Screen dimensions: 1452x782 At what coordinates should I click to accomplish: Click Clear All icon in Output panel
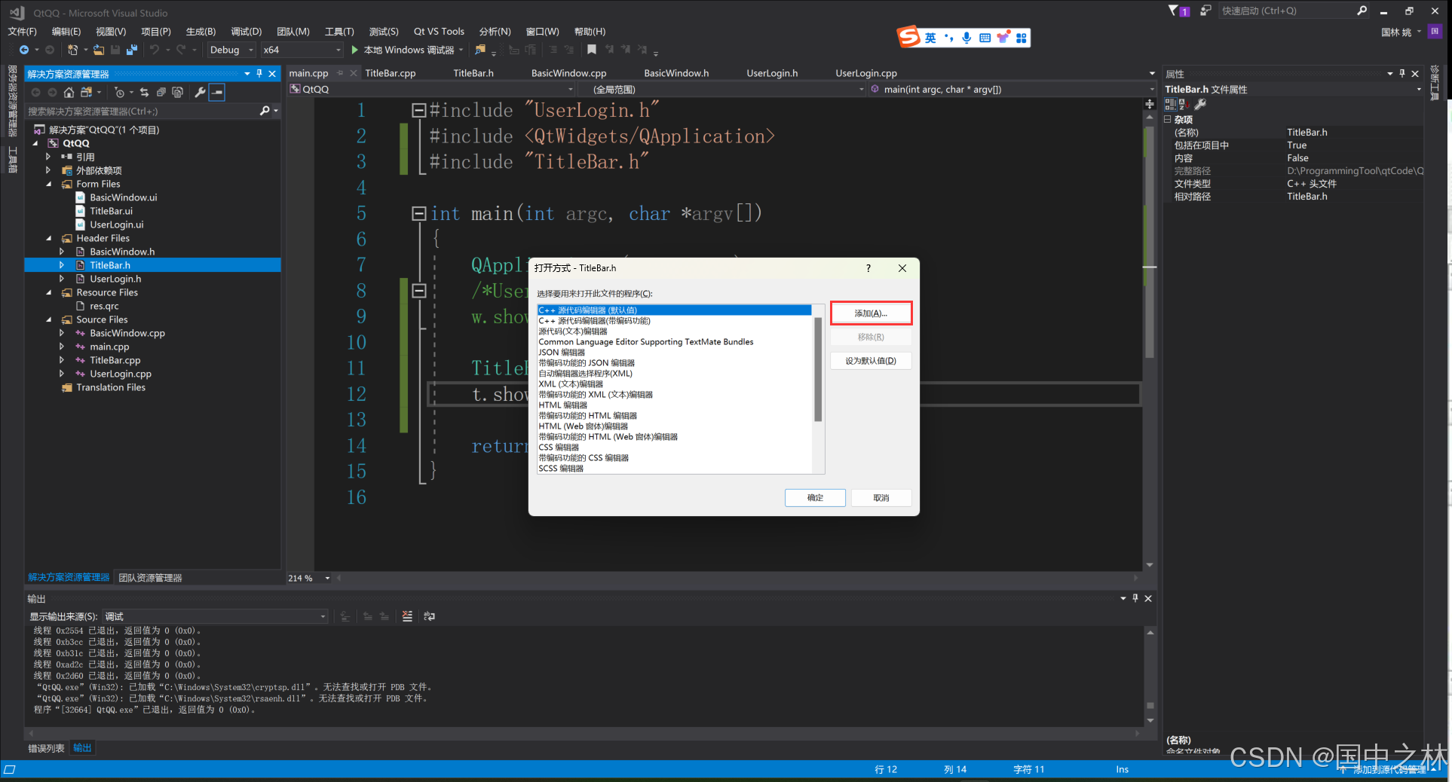click(407, 616)
